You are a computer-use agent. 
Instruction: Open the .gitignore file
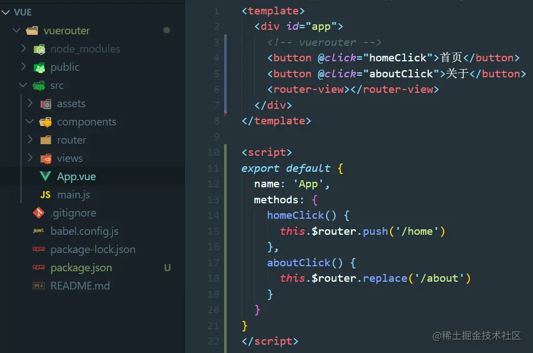click(x=74, y=213)
